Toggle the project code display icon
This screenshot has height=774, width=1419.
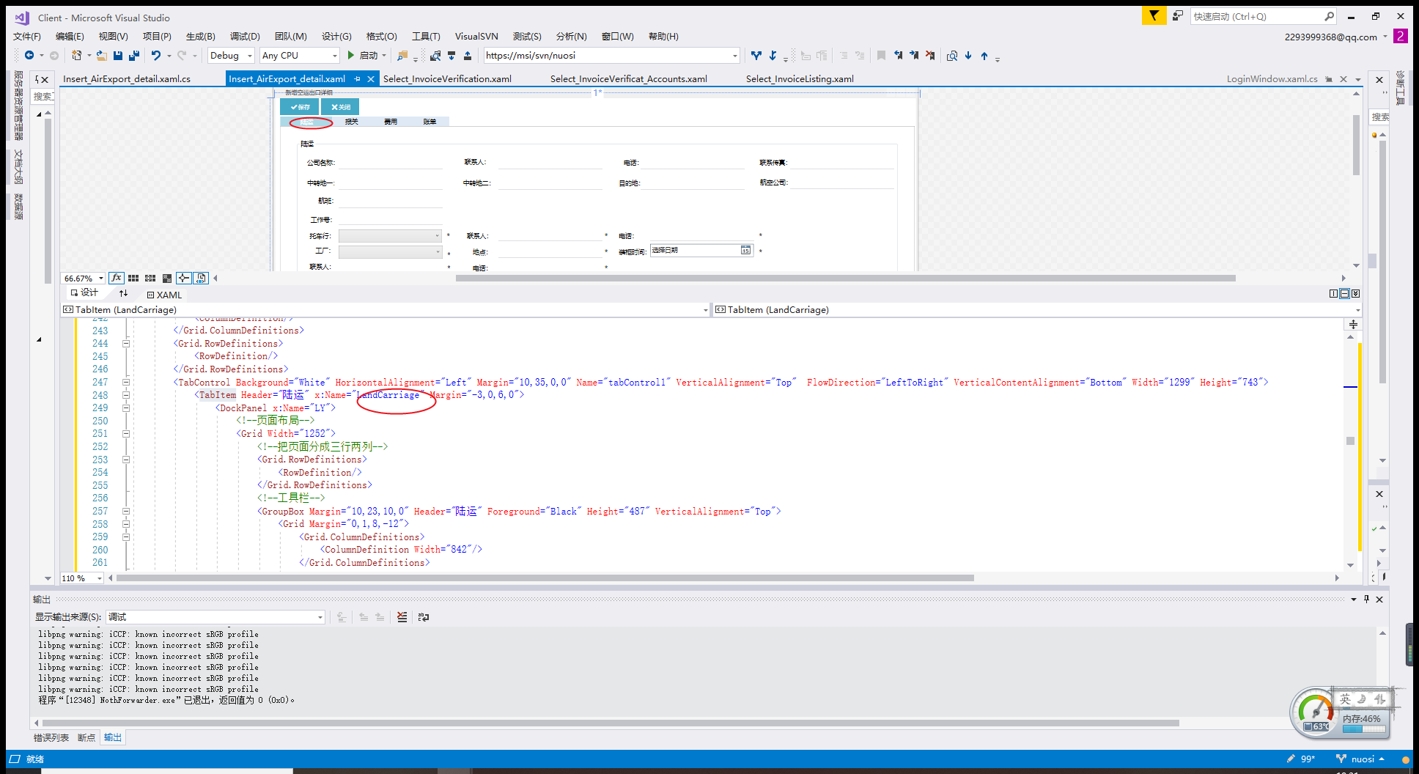coord(201,278)
